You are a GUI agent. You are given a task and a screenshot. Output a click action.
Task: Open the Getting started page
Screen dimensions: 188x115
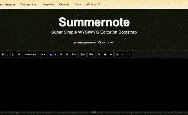(29, 4)
